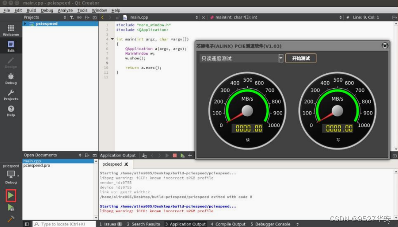
Task: Open the symbol selector main(int, char*[])
Action: [x=275, y=18]
